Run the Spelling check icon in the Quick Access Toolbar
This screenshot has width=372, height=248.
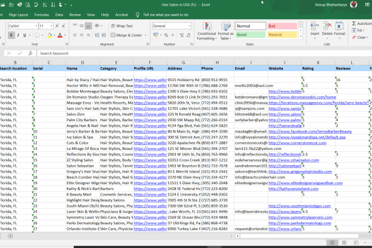pos(36,5)
